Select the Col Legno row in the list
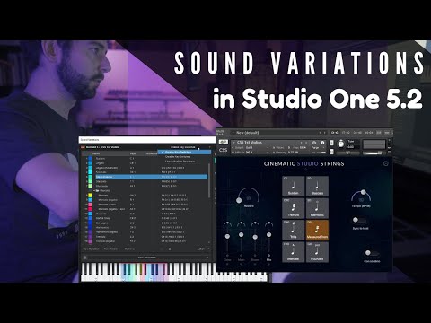The image size is (431, 323). click(x=151, y=223)
